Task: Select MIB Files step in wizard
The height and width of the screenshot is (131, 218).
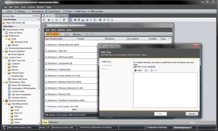Action: (x=107, y=62)
